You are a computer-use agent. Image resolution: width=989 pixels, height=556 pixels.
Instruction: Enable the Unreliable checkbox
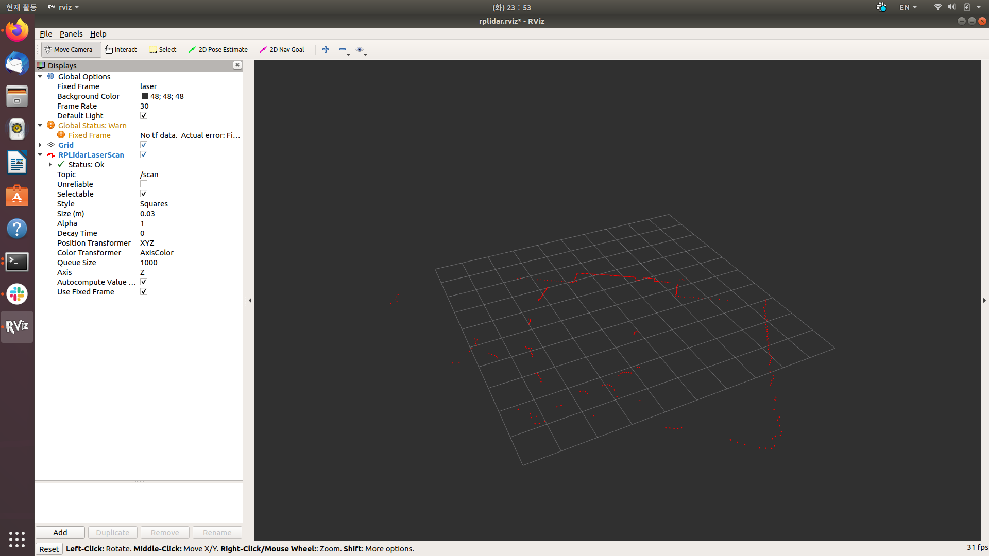click(x=144, y=184)
